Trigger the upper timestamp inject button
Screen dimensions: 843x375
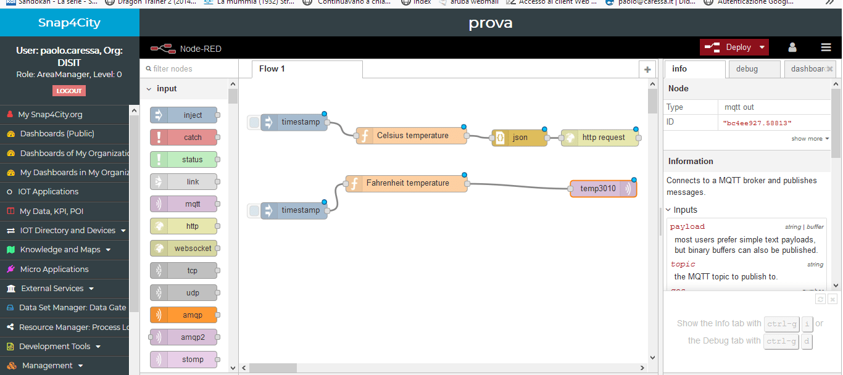point(254,122)
